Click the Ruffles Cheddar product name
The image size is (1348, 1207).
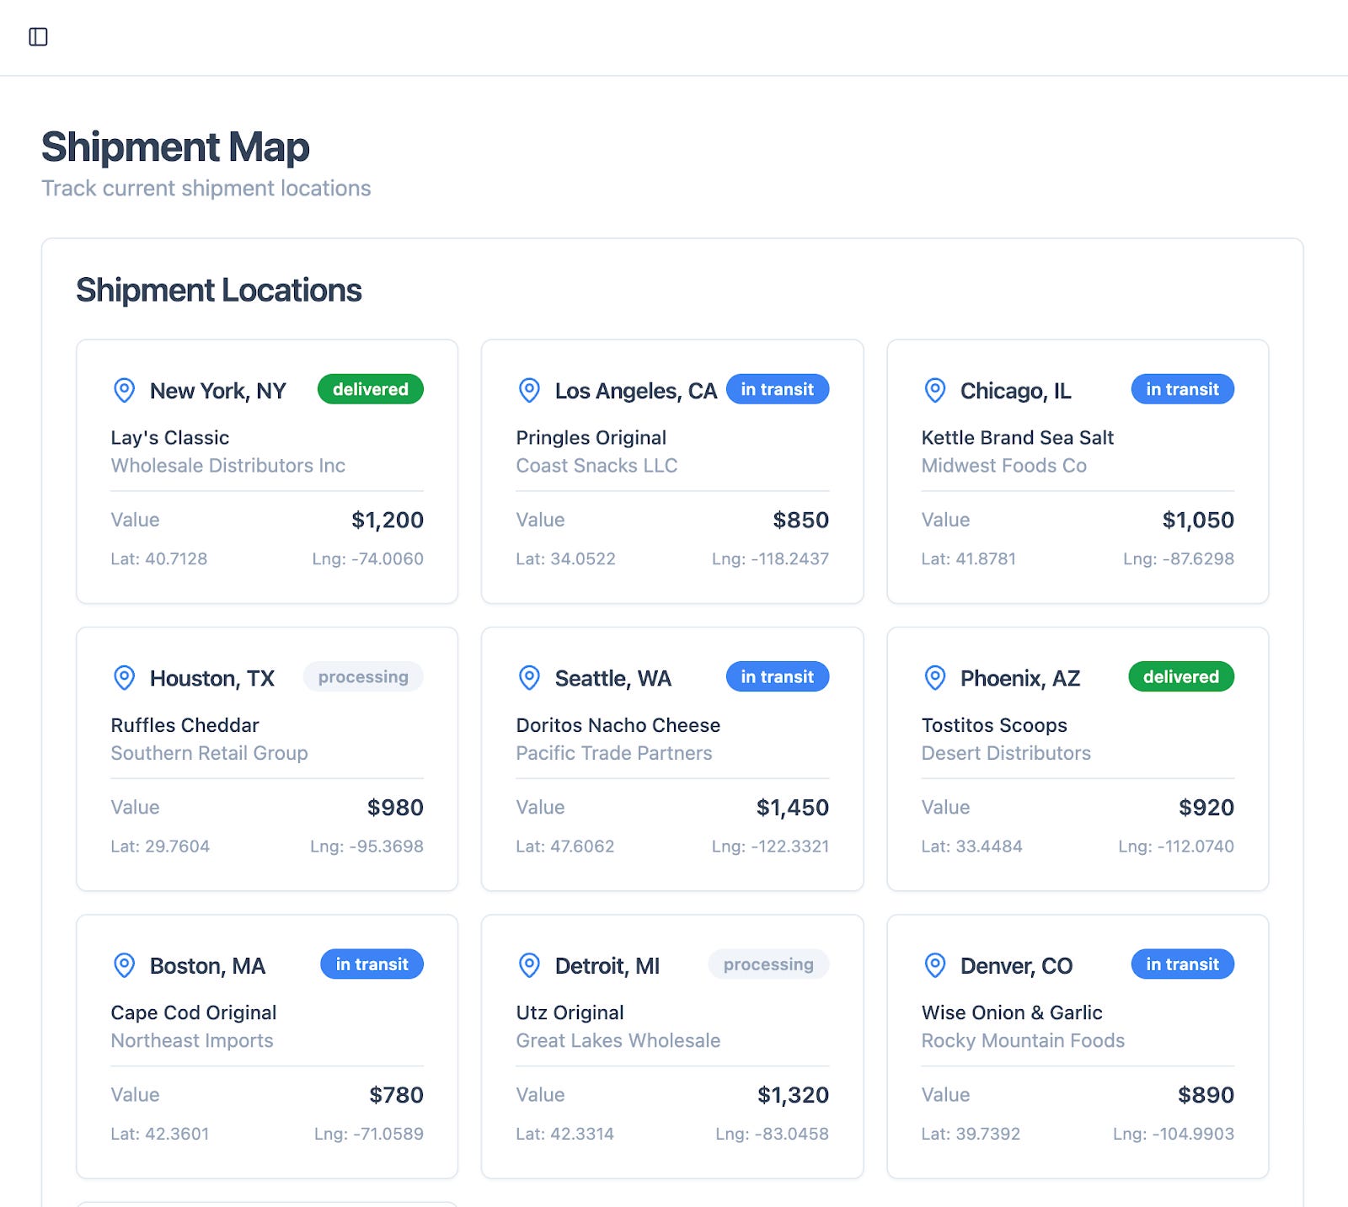click(185, 725)
